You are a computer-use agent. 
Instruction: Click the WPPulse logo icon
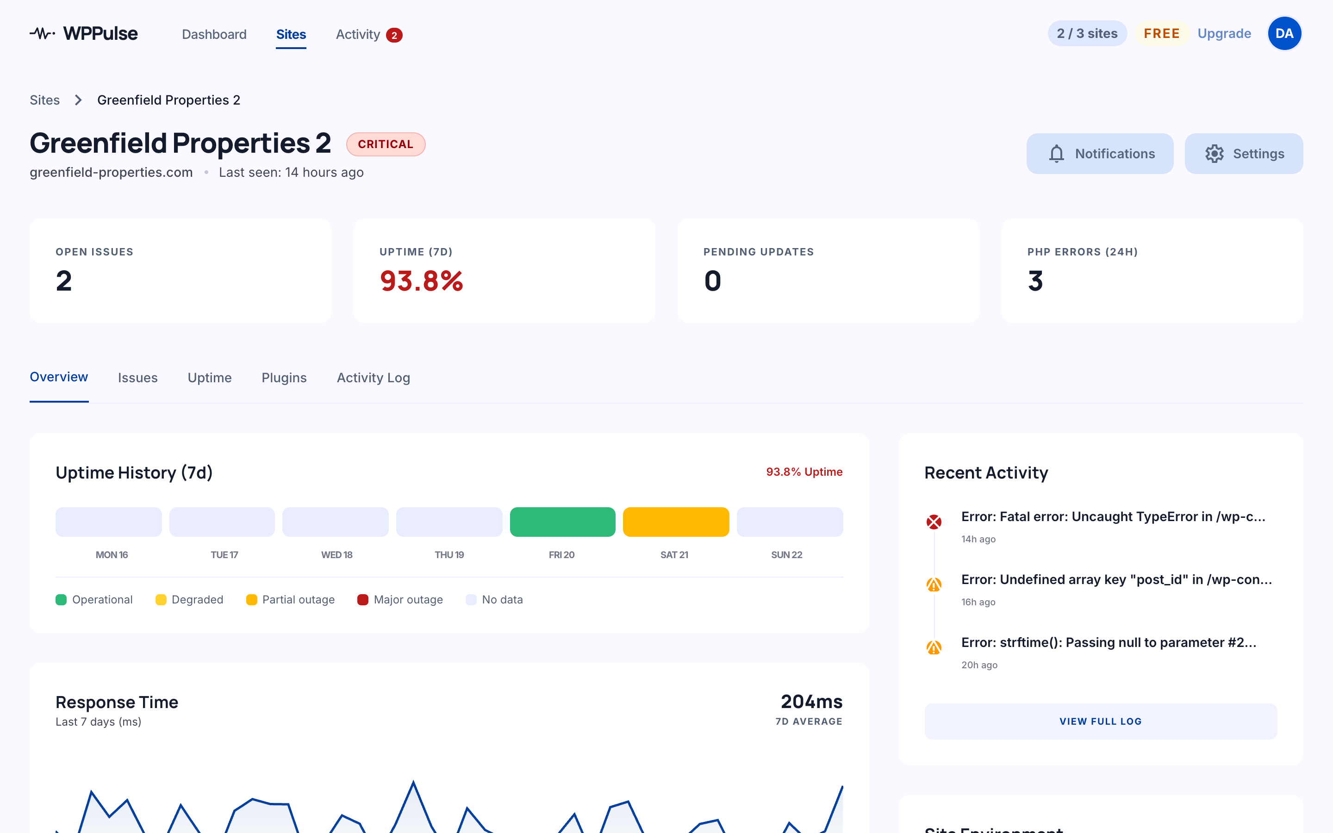tap(42, 33)
